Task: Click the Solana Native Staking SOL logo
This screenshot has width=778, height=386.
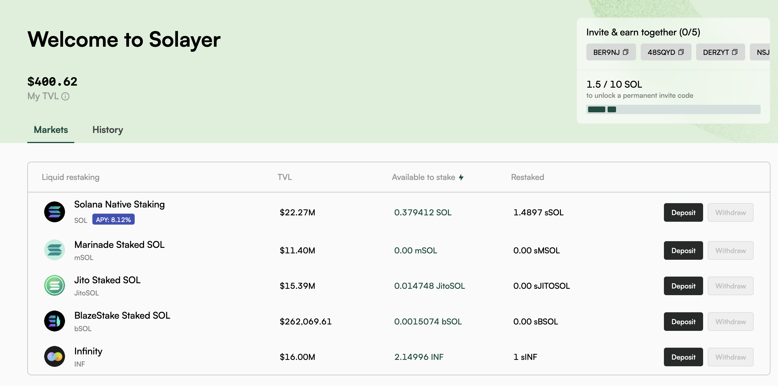Action: (54, 212)
